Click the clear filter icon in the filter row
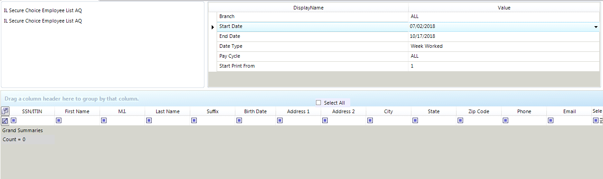 pyautogui.click(x=5, y=121)
